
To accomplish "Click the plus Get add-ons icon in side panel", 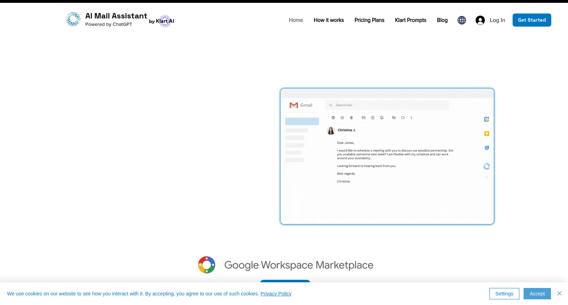I will tap(487, 177).
